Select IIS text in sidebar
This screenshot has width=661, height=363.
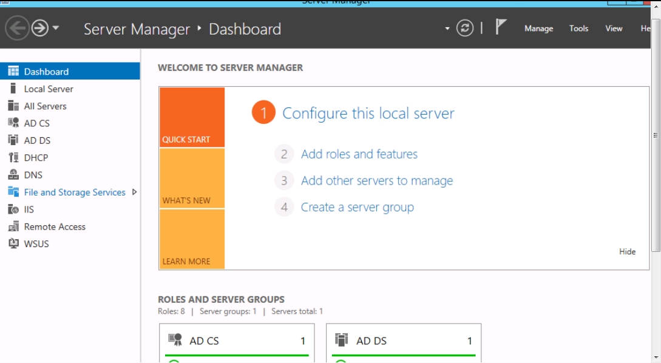pos(29,209)
